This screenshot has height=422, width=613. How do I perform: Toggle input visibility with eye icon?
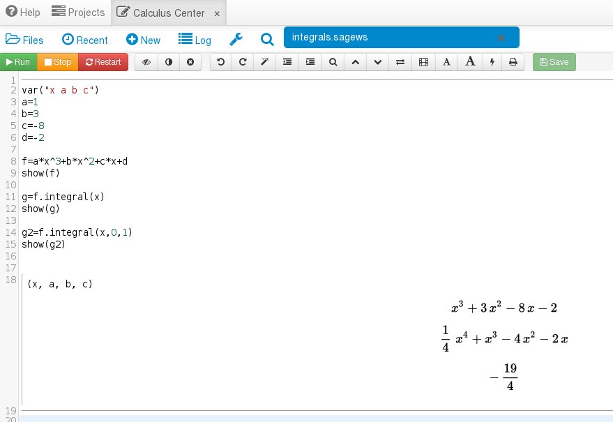pyautogui.click(x=146, y=62)
